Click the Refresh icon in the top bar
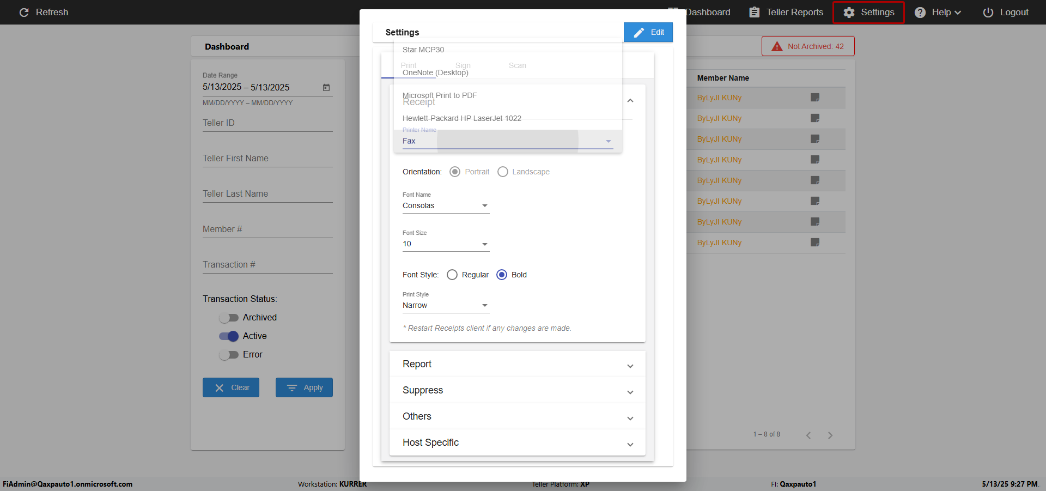Viewport: 1046px width, 491px height. pos(24,12)
